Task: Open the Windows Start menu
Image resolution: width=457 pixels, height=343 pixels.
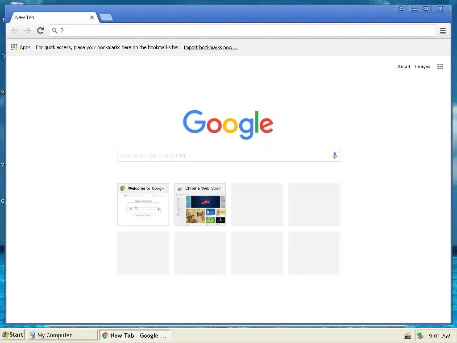Action: click(x=12, y=335)
